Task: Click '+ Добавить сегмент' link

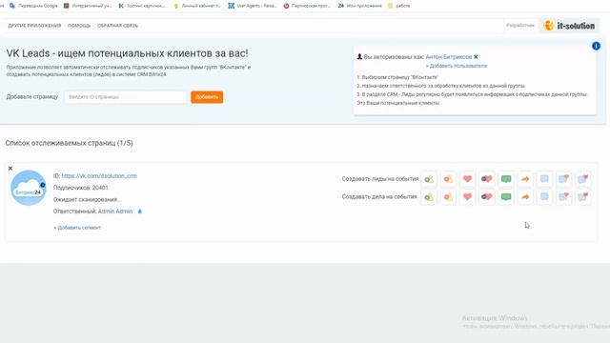Action: click(77, 228)
